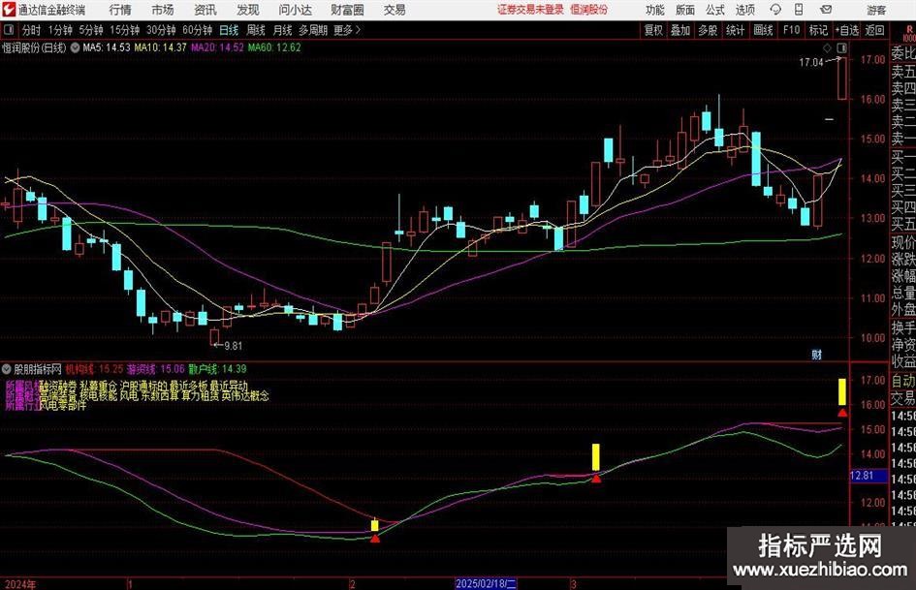
Task: Open the 发现 menu
Action: pos(248,10)
